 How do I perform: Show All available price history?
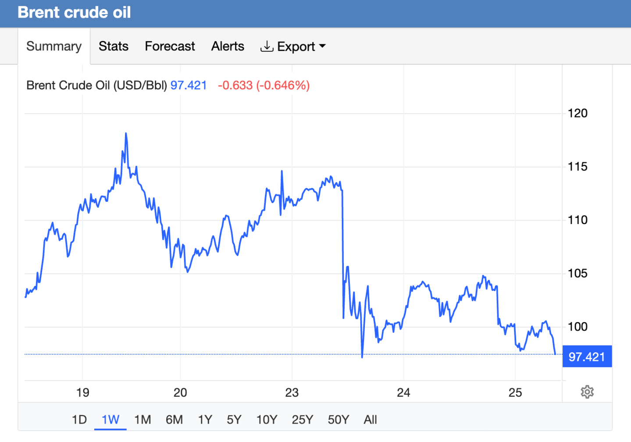pos(370,420)
